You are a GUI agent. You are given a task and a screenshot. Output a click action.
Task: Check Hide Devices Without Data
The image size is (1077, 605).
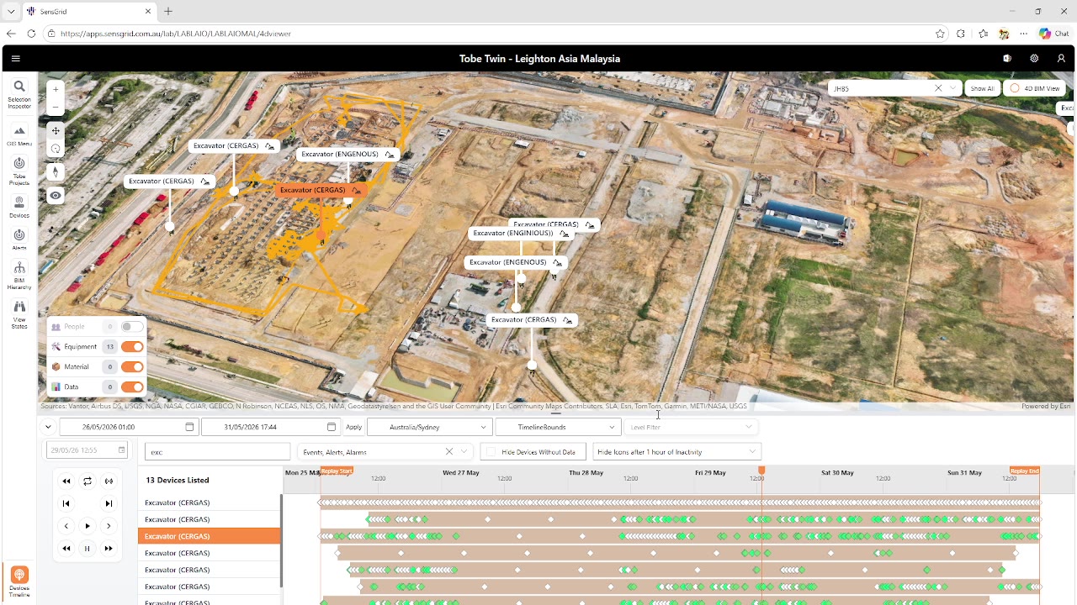tap(491, 452)
